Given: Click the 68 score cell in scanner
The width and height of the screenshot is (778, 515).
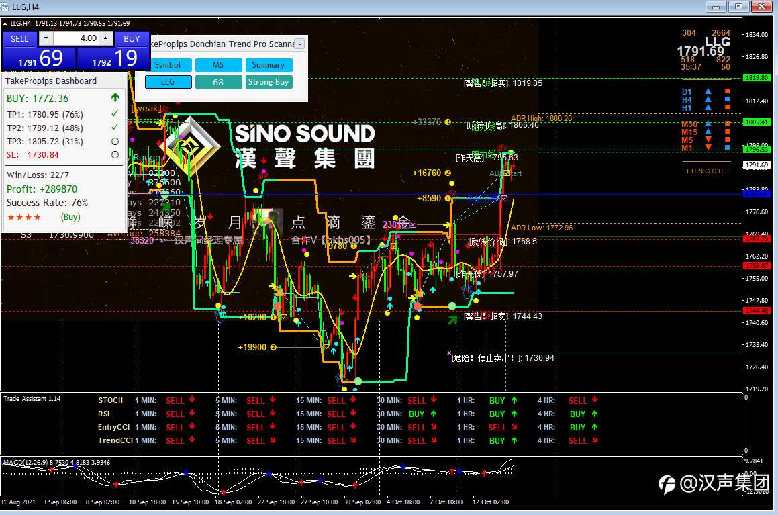Looking at the screenshot, I should click(218, 82).
